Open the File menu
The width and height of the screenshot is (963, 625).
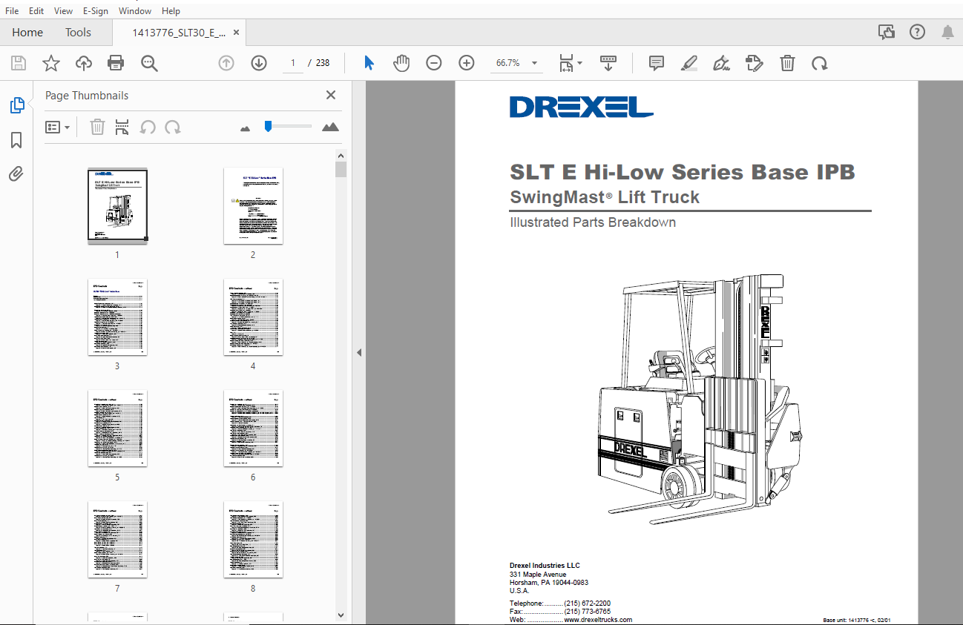pyautogui.click(x=12, y=11)
